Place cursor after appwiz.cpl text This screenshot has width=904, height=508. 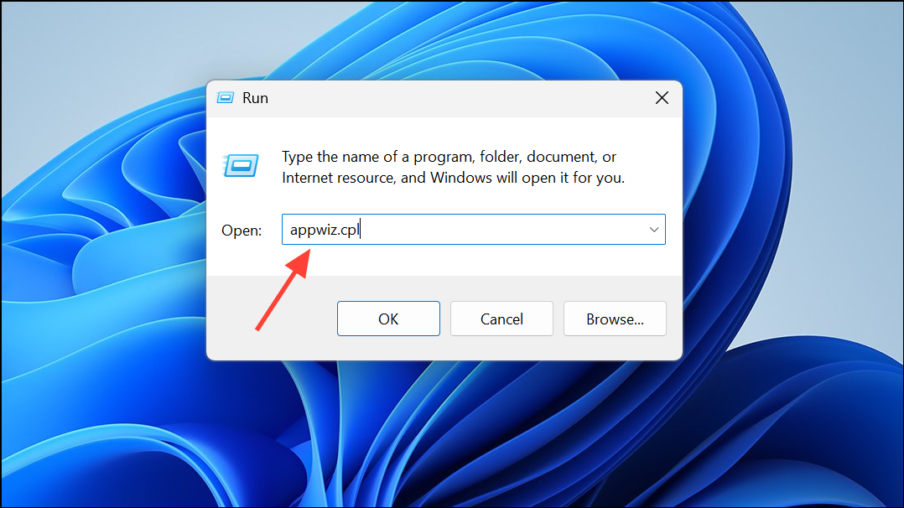pyautogui.click(x=360, y=229)
